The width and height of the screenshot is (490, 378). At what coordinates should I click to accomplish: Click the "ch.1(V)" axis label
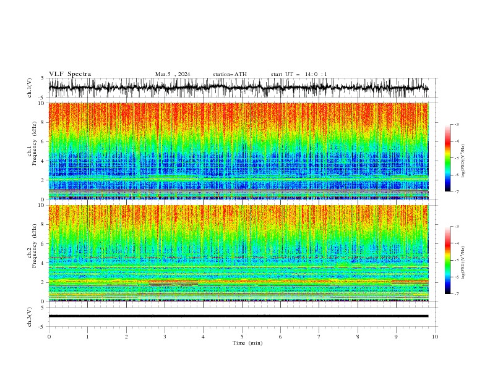pyautogui.click(x=30, y=88)
